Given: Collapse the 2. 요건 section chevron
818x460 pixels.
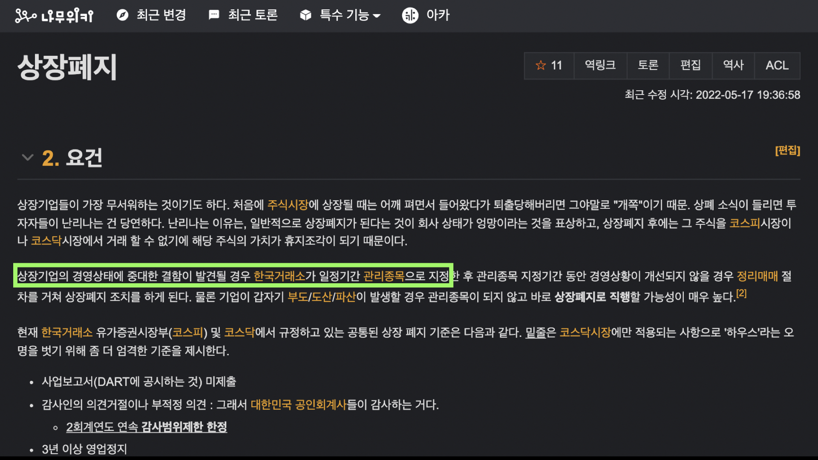Looking at the screenshot, I should point(27,158).
